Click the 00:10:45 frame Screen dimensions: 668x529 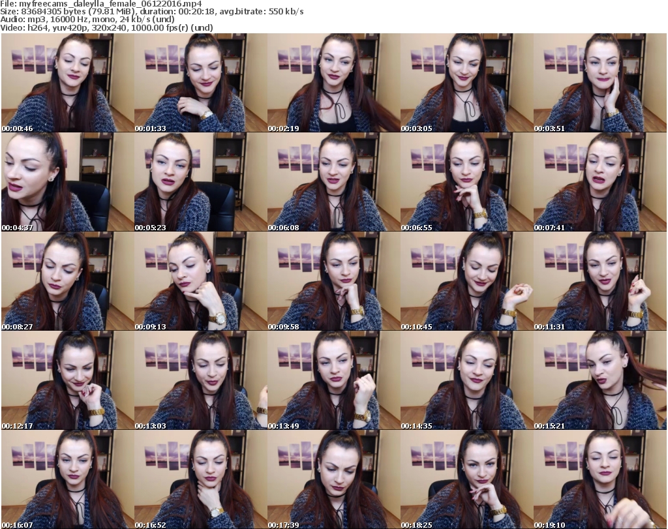pyautogui.click(x=466, y=281)
